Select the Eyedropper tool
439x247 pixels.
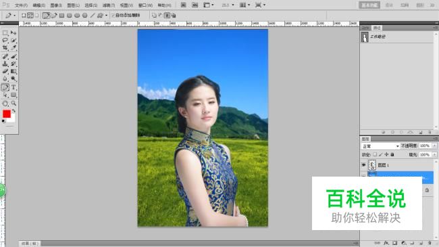(13, 48)
